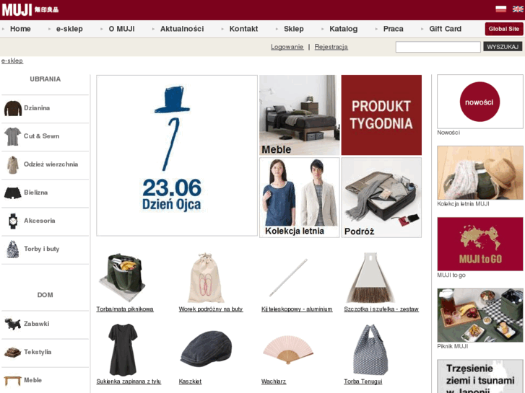
Task: Click the "MUJI to go" caption text
Action: [451, 275]
